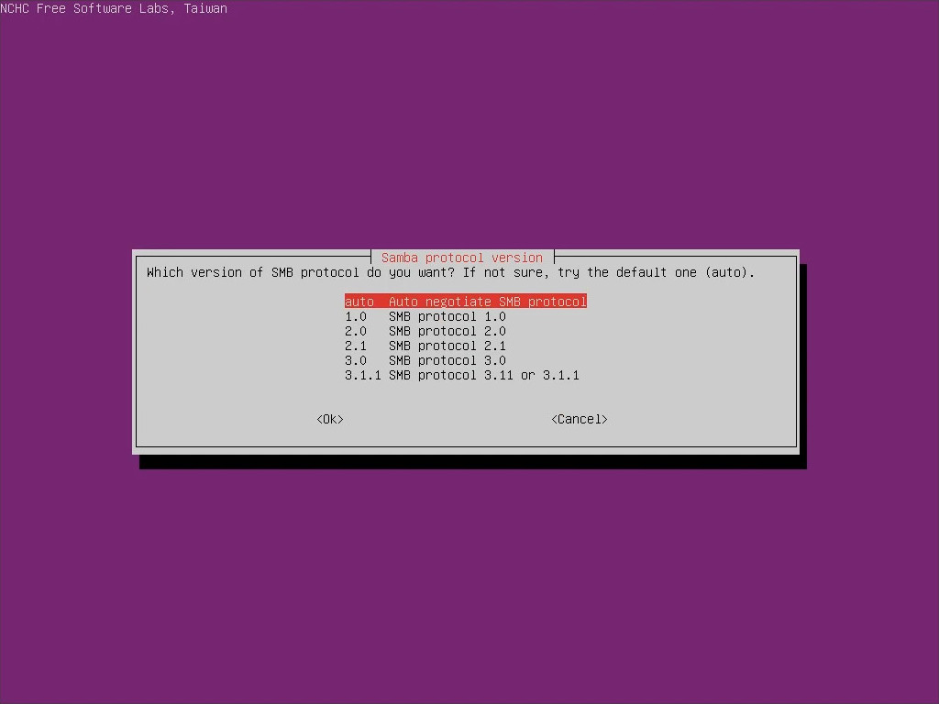Click the '1.0' version tag
Image resolution: width=939 pixels, height=704 pixels.
point(355,316)
